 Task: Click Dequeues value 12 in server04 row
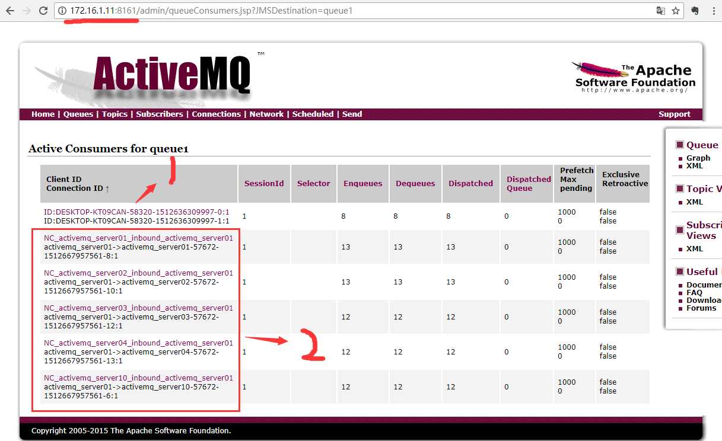pyautogui.click(x=398, y=351)
